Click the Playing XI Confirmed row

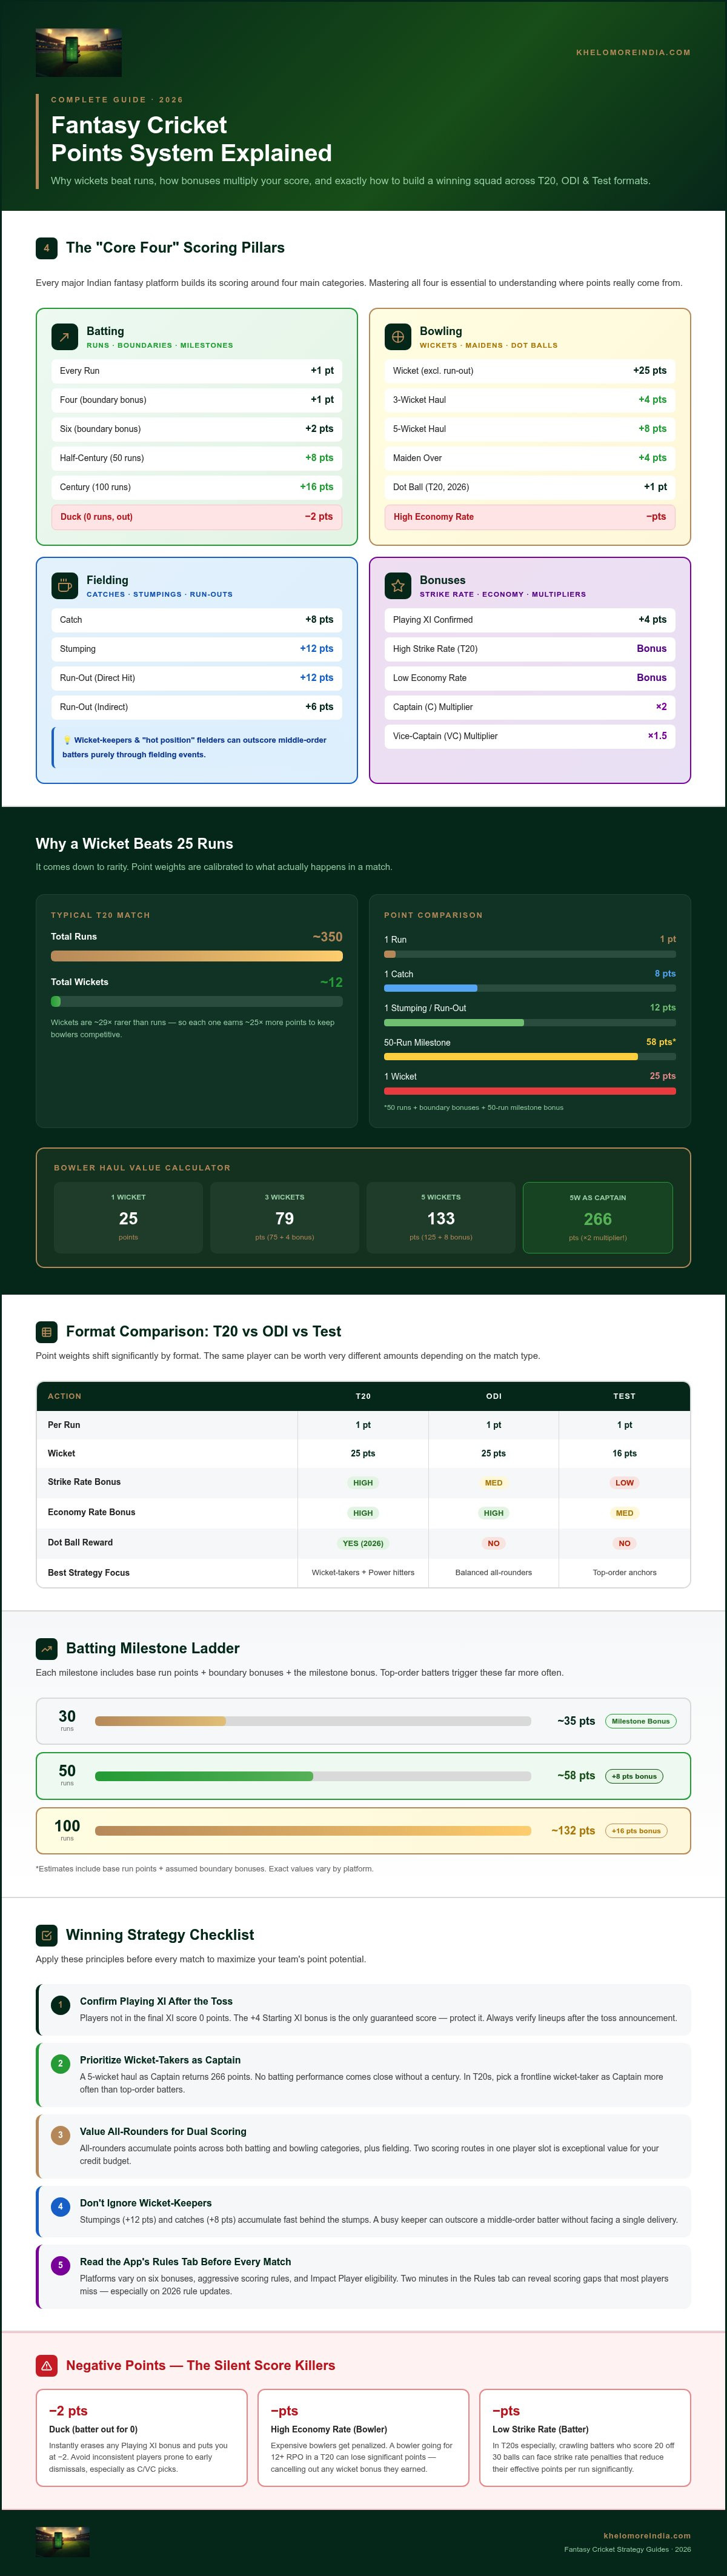(530, 620)
